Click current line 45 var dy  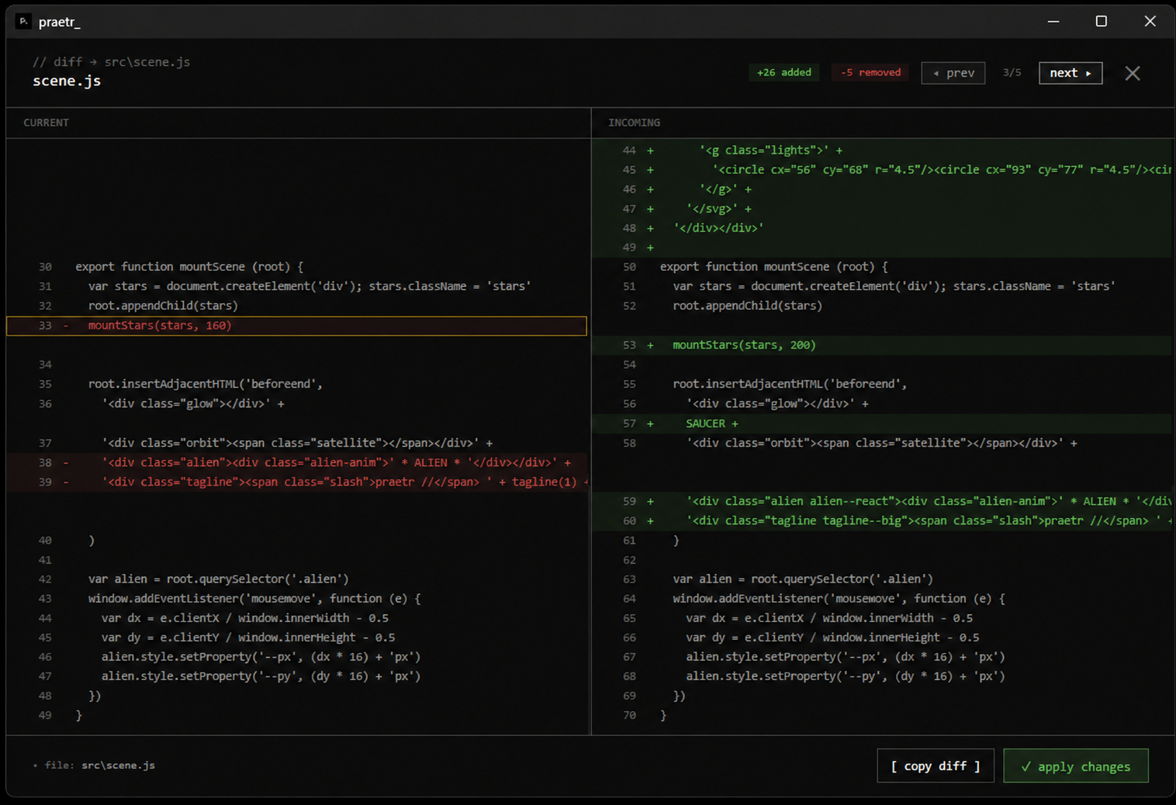click(296, 637)
